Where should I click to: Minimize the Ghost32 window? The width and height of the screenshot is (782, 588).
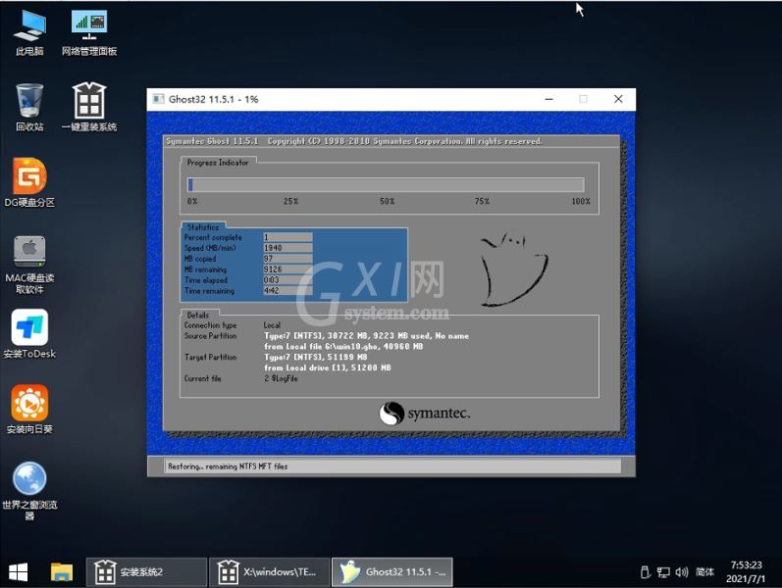549,99
